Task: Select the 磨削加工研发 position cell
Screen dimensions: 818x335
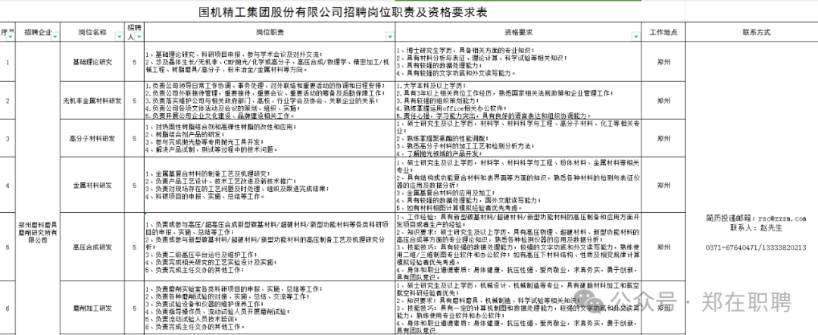Action: [x=92, y=308]
